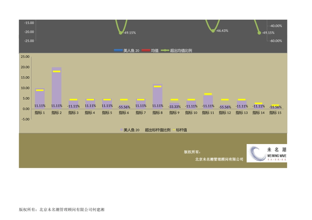Click -11.11% data label on 指标 3
312x220 pixels.
(x=74, y=106)
